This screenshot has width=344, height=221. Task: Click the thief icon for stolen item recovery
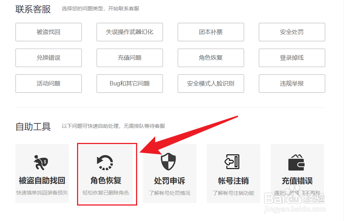pos(41,162)
